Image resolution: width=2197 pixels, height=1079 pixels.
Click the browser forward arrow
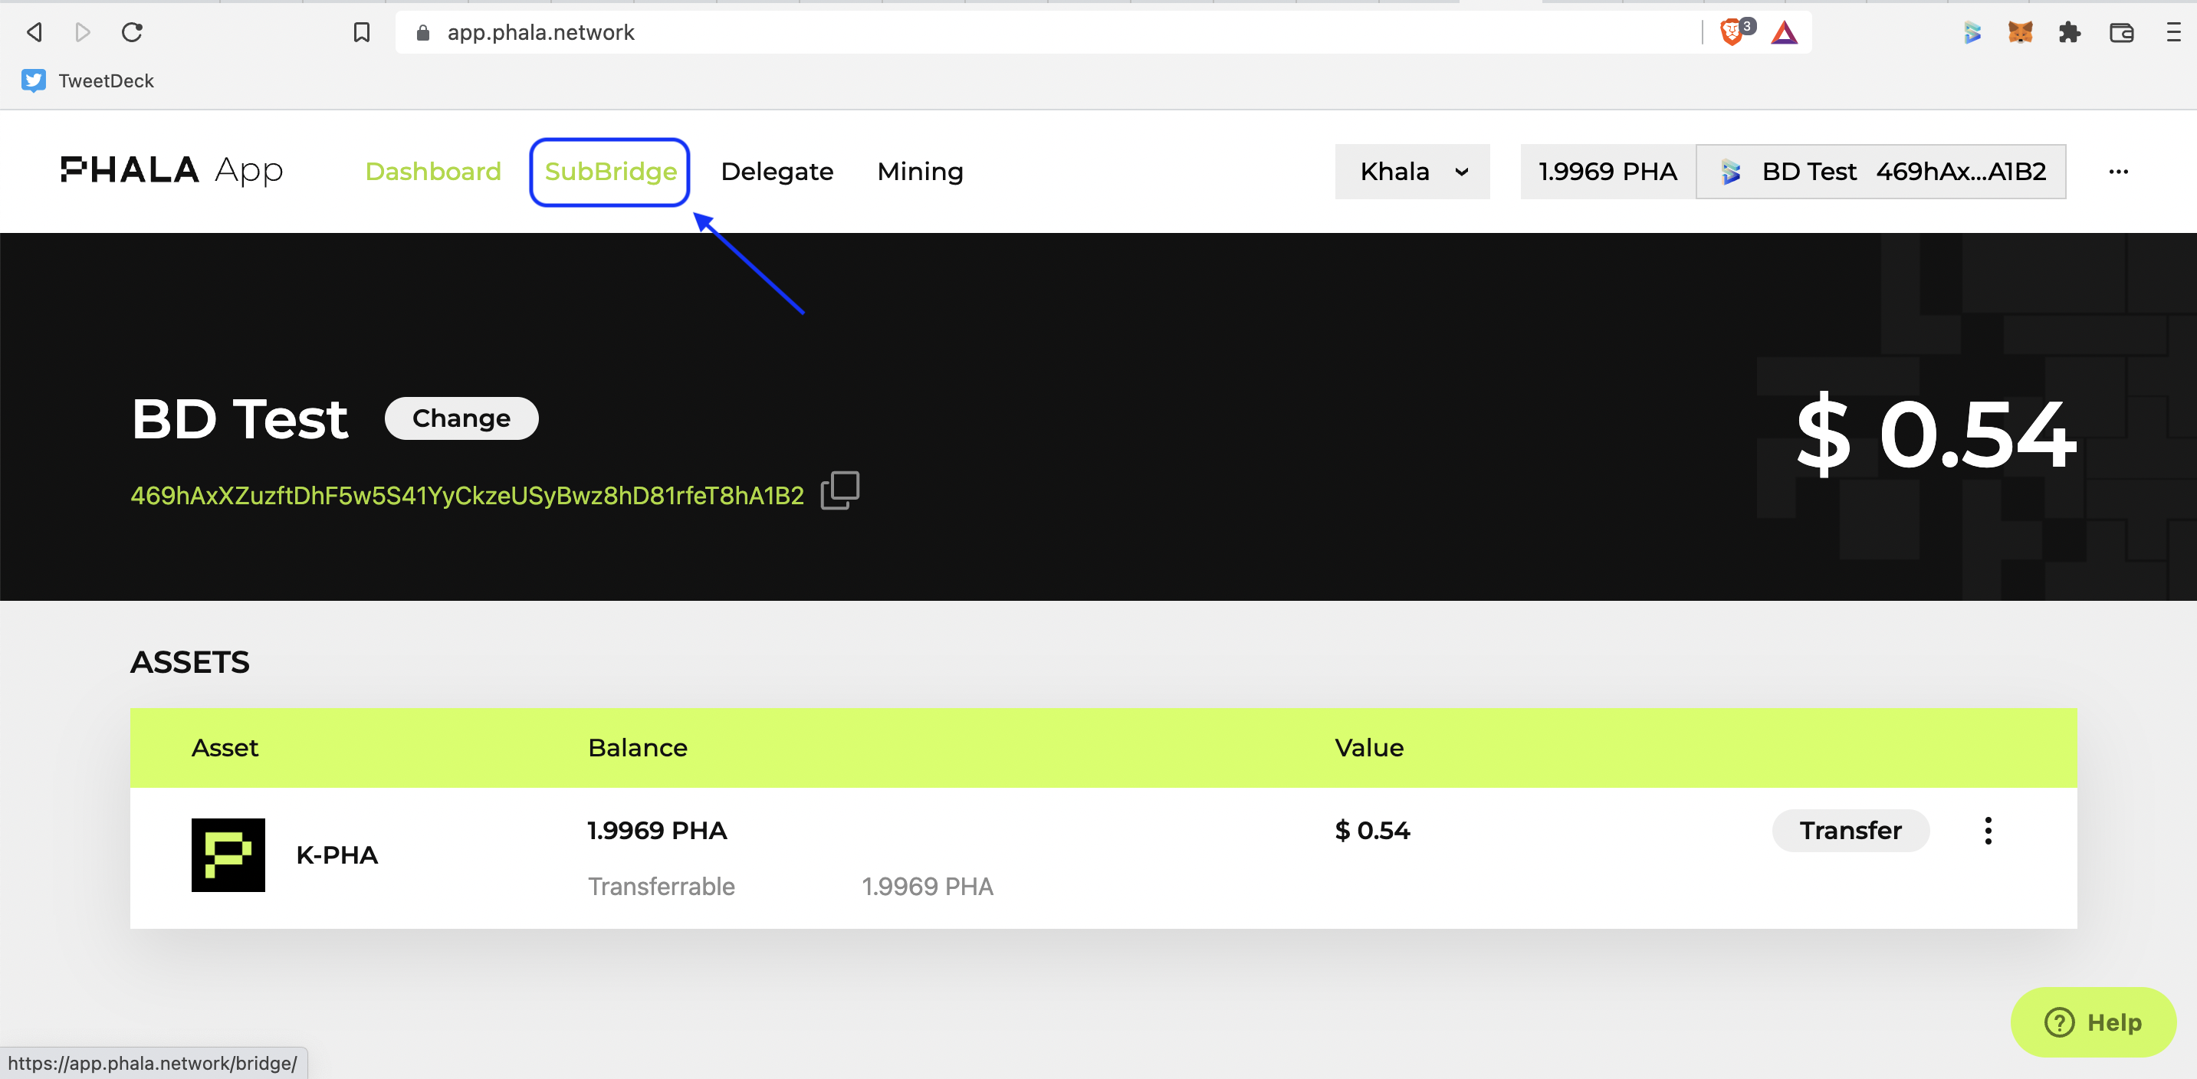click(x=83, y=32)
